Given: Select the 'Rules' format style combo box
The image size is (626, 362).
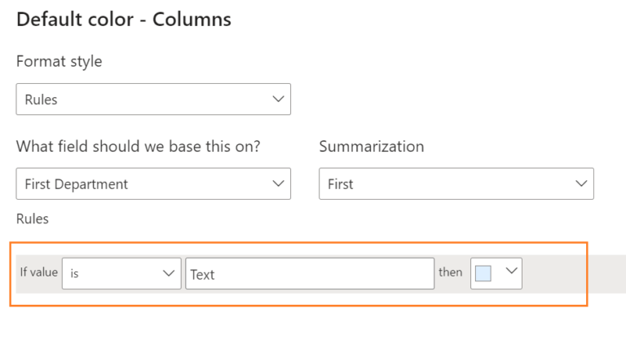Looking at the screenshot, I should pos(153,99).
